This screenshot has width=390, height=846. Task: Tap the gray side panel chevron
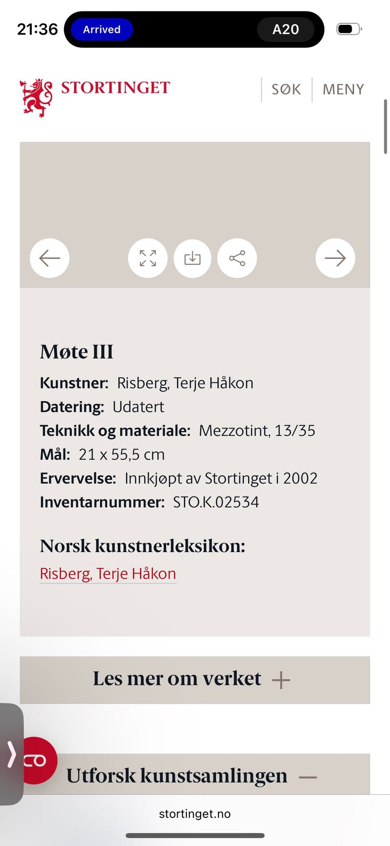point(11,754)
